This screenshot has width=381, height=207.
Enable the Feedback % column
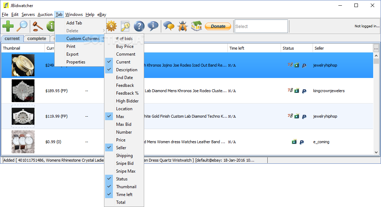(x=124, y=93)
